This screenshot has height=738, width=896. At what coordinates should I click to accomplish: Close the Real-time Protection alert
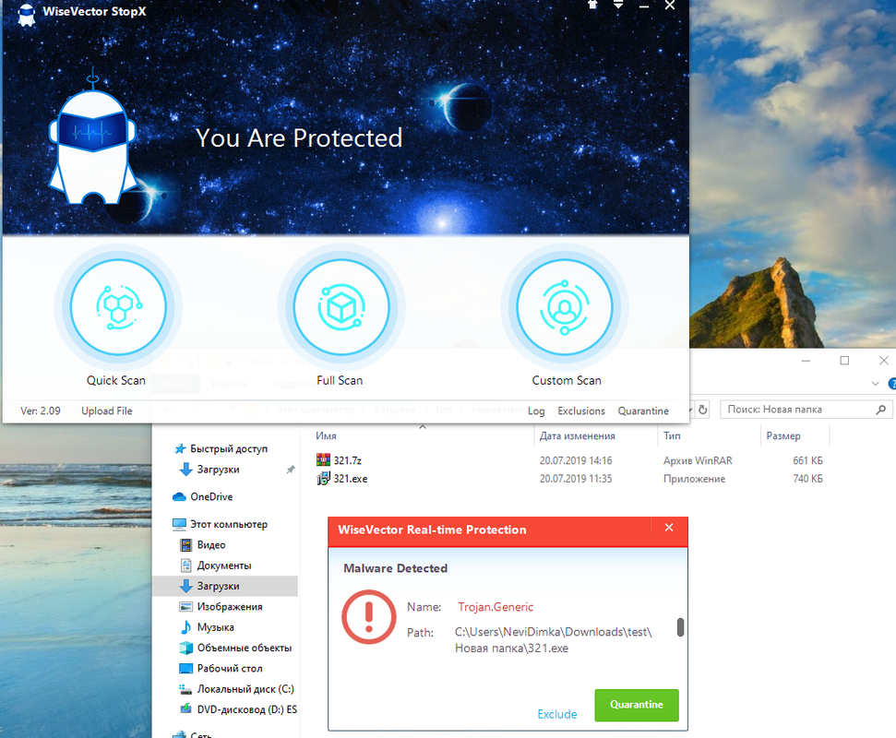click(669, 528)
